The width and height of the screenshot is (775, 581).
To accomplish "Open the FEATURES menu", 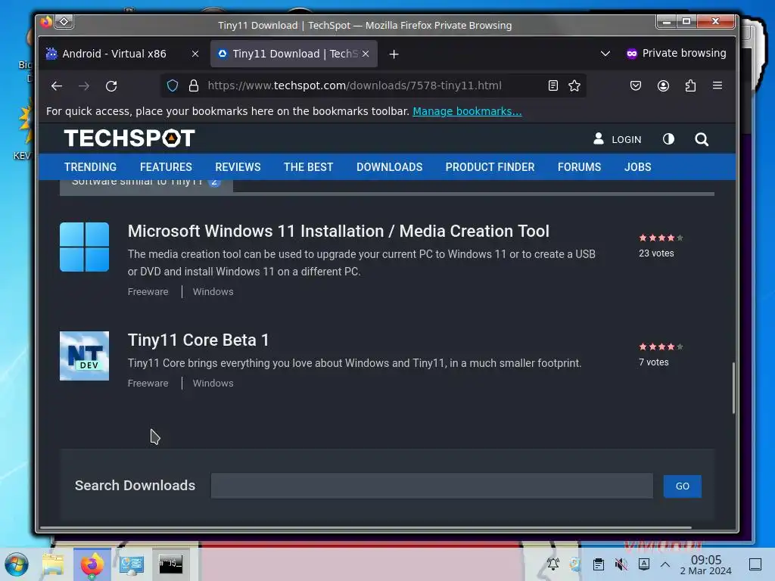I will point(166,167).
